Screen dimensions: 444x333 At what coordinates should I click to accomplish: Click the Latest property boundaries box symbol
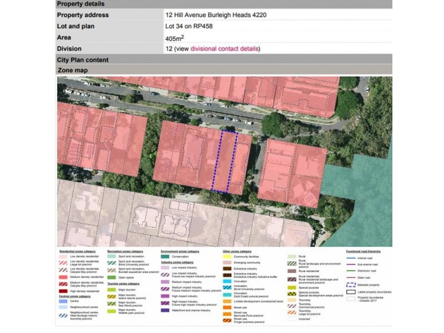(351, 292)
